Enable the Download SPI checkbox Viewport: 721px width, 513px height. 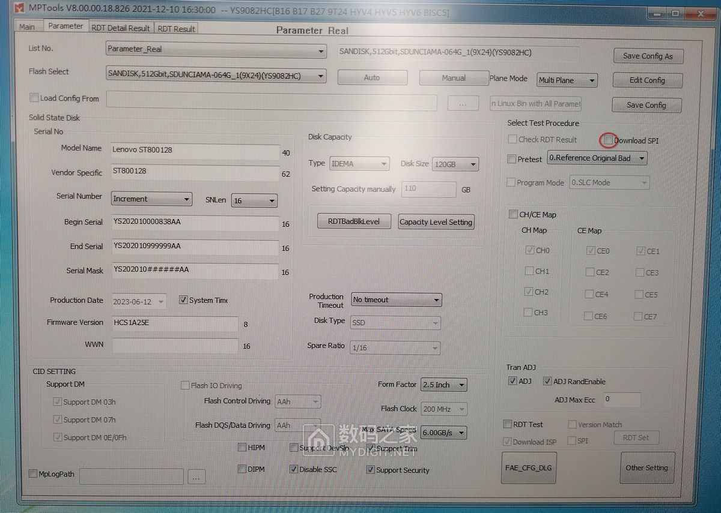(608, 140)
